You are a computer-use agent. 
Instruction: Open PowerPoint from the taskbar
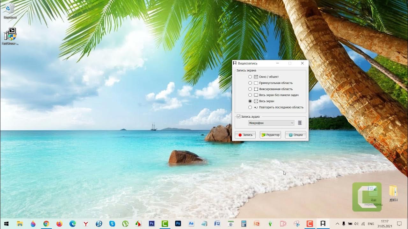[257, 224]
